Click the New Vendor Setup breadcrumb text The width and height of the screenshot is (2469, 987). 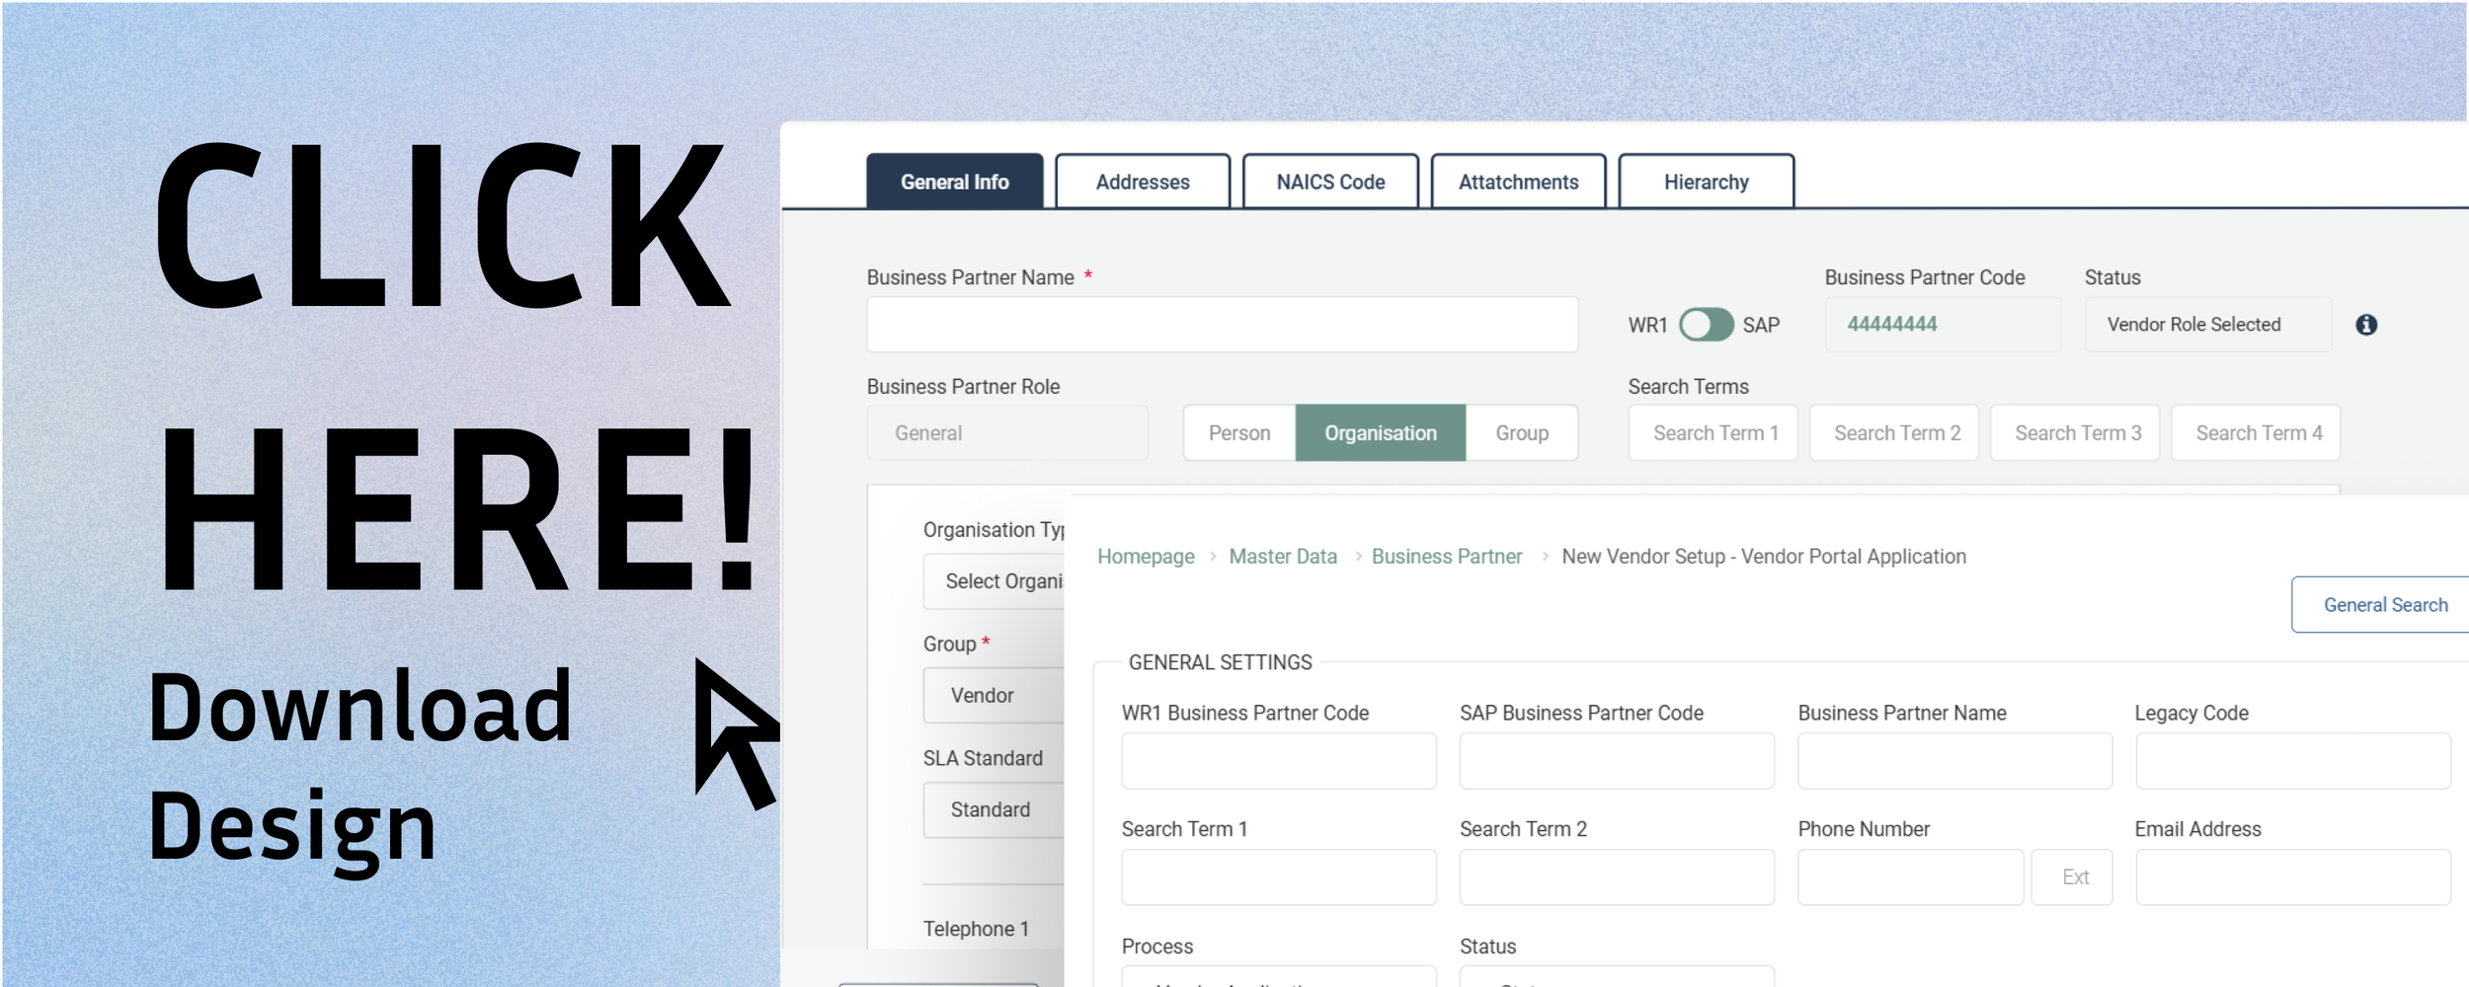tap(1764, 557)
